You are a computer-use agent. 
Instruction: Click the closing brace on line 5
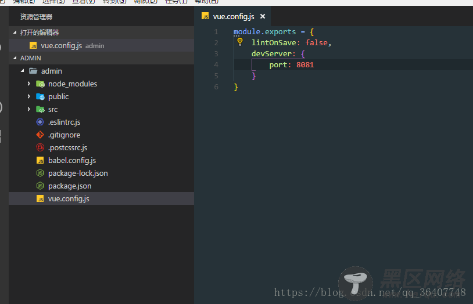pyautogui.click(x=254, y=75)
